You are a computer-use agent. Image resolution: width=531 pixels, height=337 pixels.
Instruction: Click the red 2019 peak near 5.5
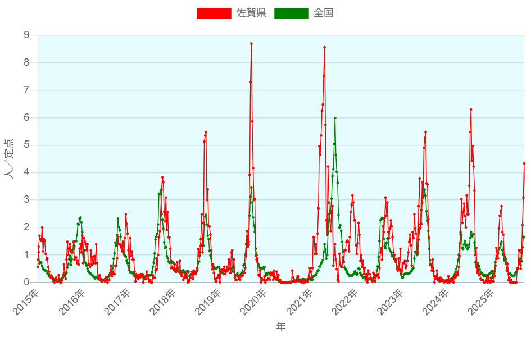(x=206, y=132)
